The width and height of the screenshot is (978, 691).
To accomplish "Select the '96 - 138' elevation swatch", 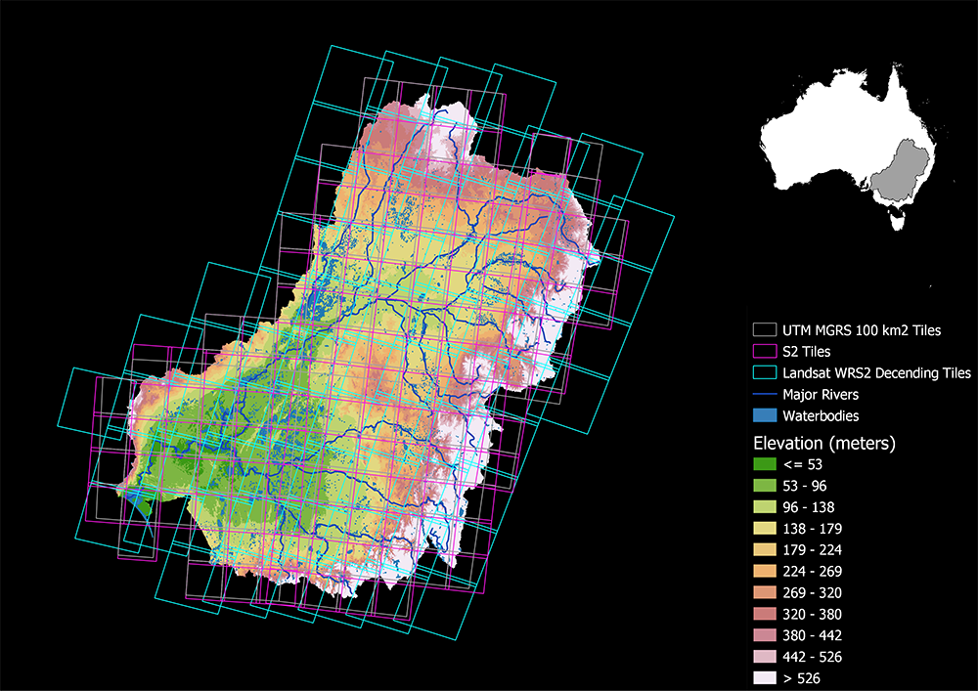I will click(x=765, y=507).
